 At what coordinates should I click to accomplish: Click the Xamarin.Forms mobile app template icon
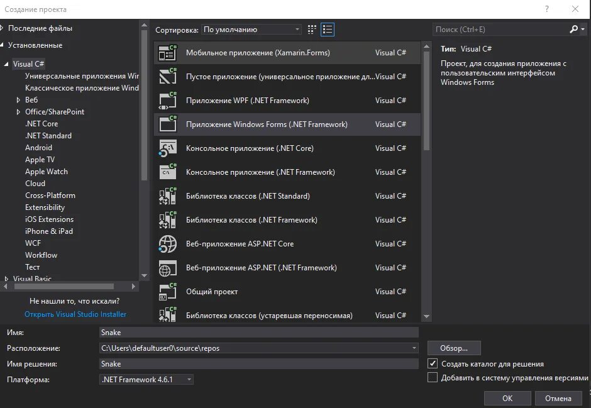pyautogui.click(x=168, y=53)
